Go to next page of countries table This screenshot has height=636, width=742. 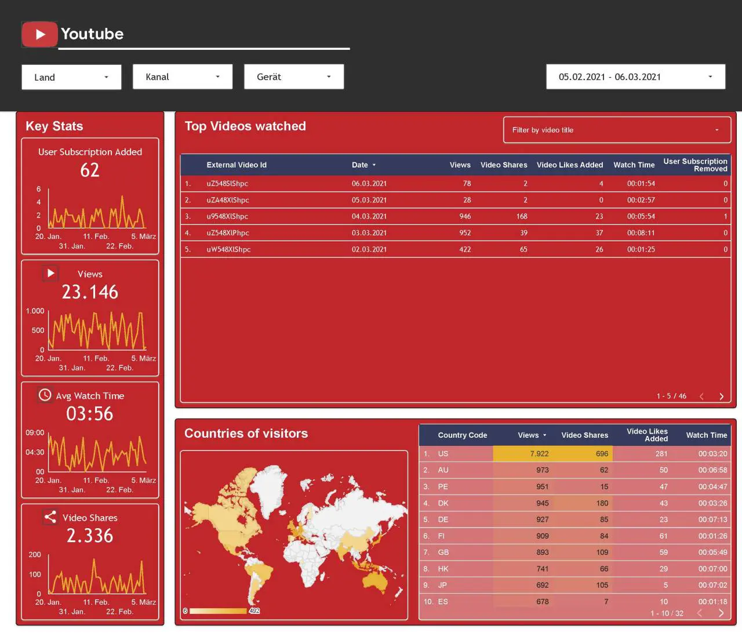(721, 613)
